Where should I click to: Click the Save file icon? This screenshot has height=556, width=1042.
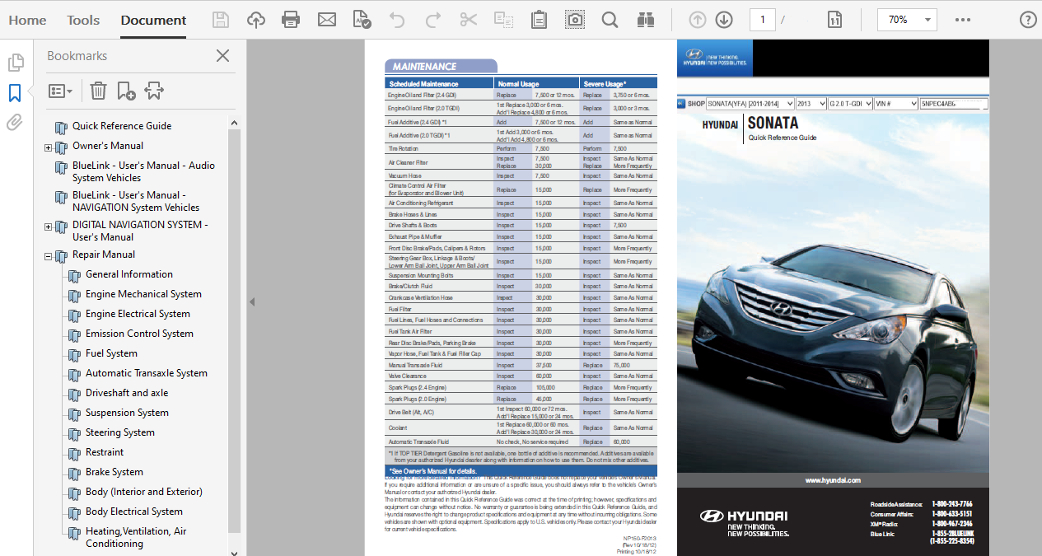[221, 20]
